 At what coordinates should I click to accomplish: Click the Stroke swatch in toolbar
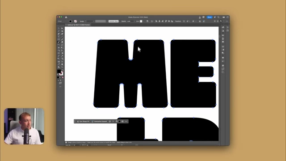(x=61, y=73)
